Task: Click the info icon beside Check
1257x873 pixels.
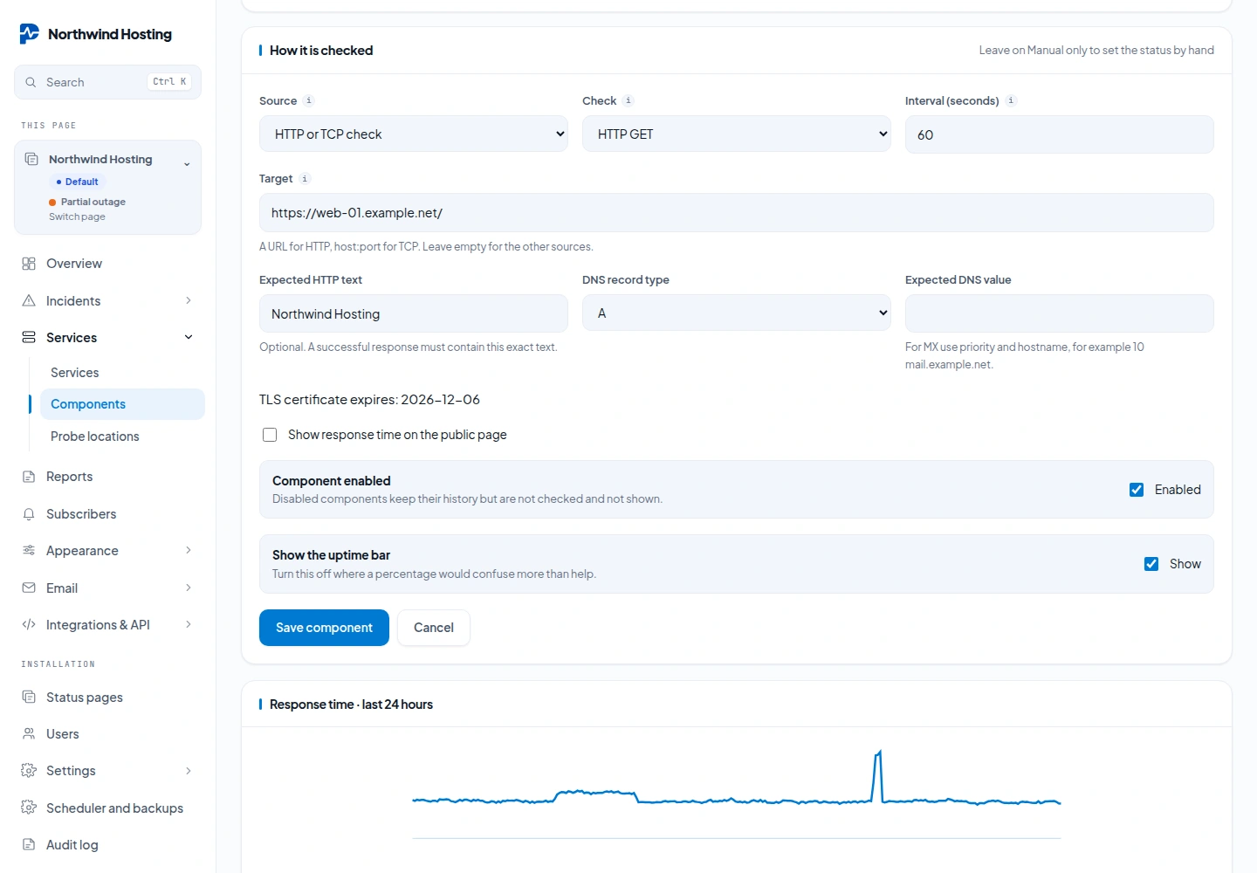Action: tap(628, 100)
